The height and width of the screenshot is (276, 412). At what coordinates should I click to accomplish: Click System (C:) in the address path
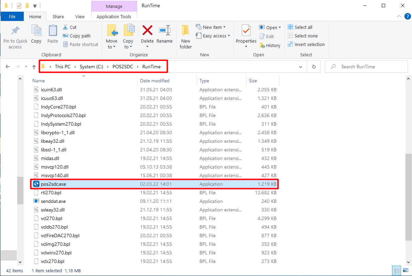click(x=91, y=67)
